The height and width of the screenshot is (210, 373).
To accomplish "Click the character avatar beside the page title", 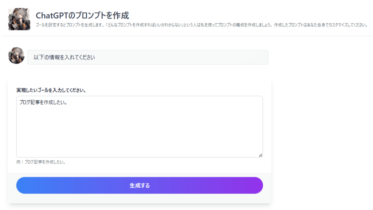I will click(19, 19).
